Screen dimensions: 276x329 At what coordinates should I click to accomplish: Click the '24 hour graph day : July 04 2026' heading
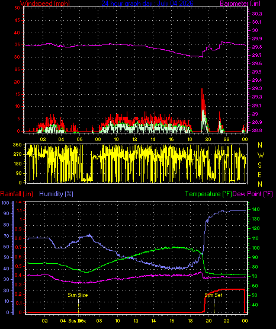[147, 4]
